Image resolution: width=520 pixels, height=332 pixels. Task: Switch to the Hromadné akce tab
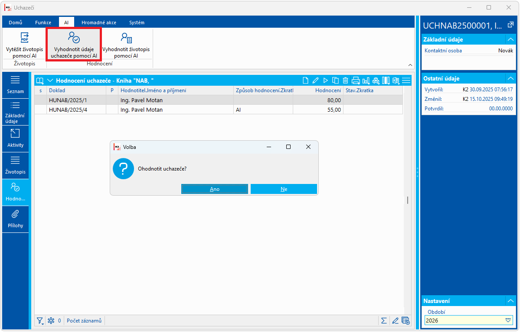[x=99, y=23]
